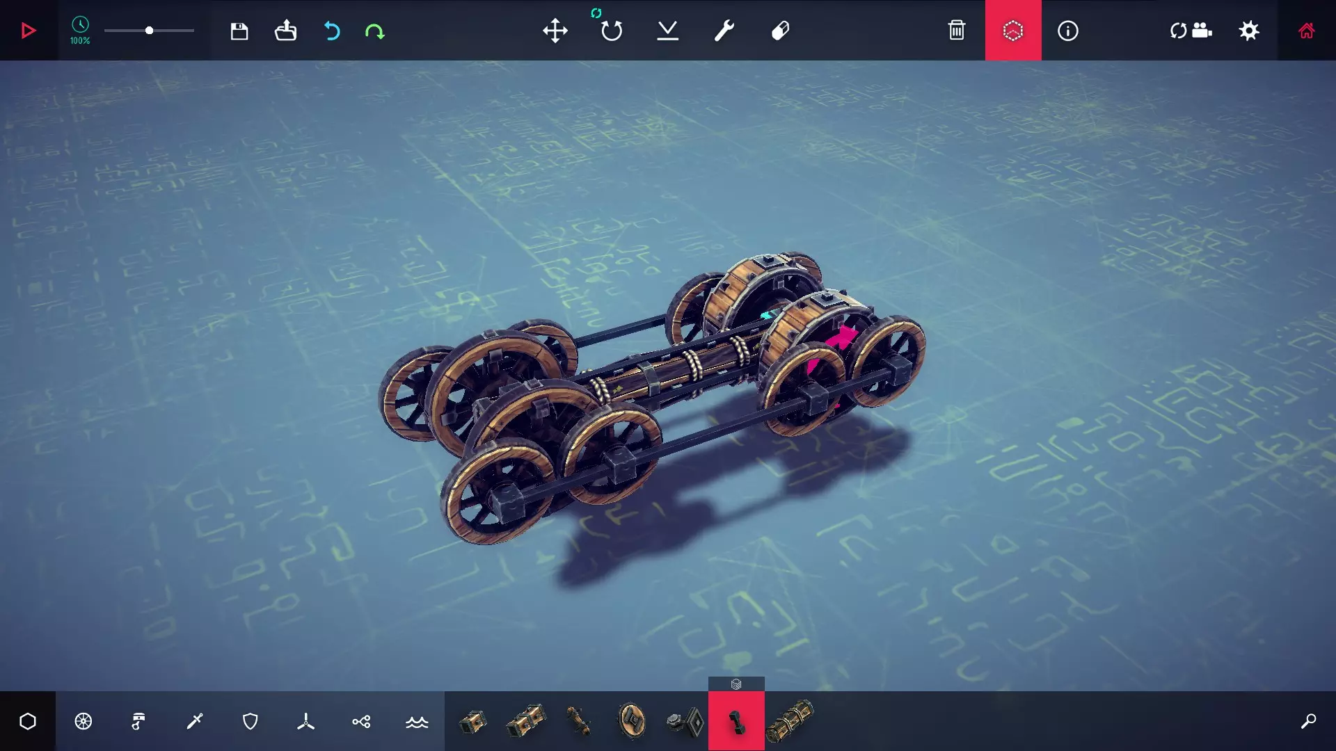Image resolution: width=1336 pixels, height=751 pixels.
Task: Redo the last action
Action: [374, 31]
